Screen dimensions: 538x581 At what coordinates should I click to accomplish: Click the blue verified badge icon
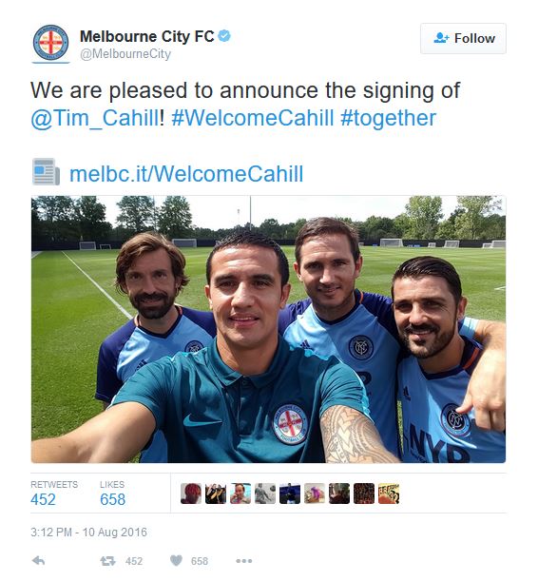224,36
